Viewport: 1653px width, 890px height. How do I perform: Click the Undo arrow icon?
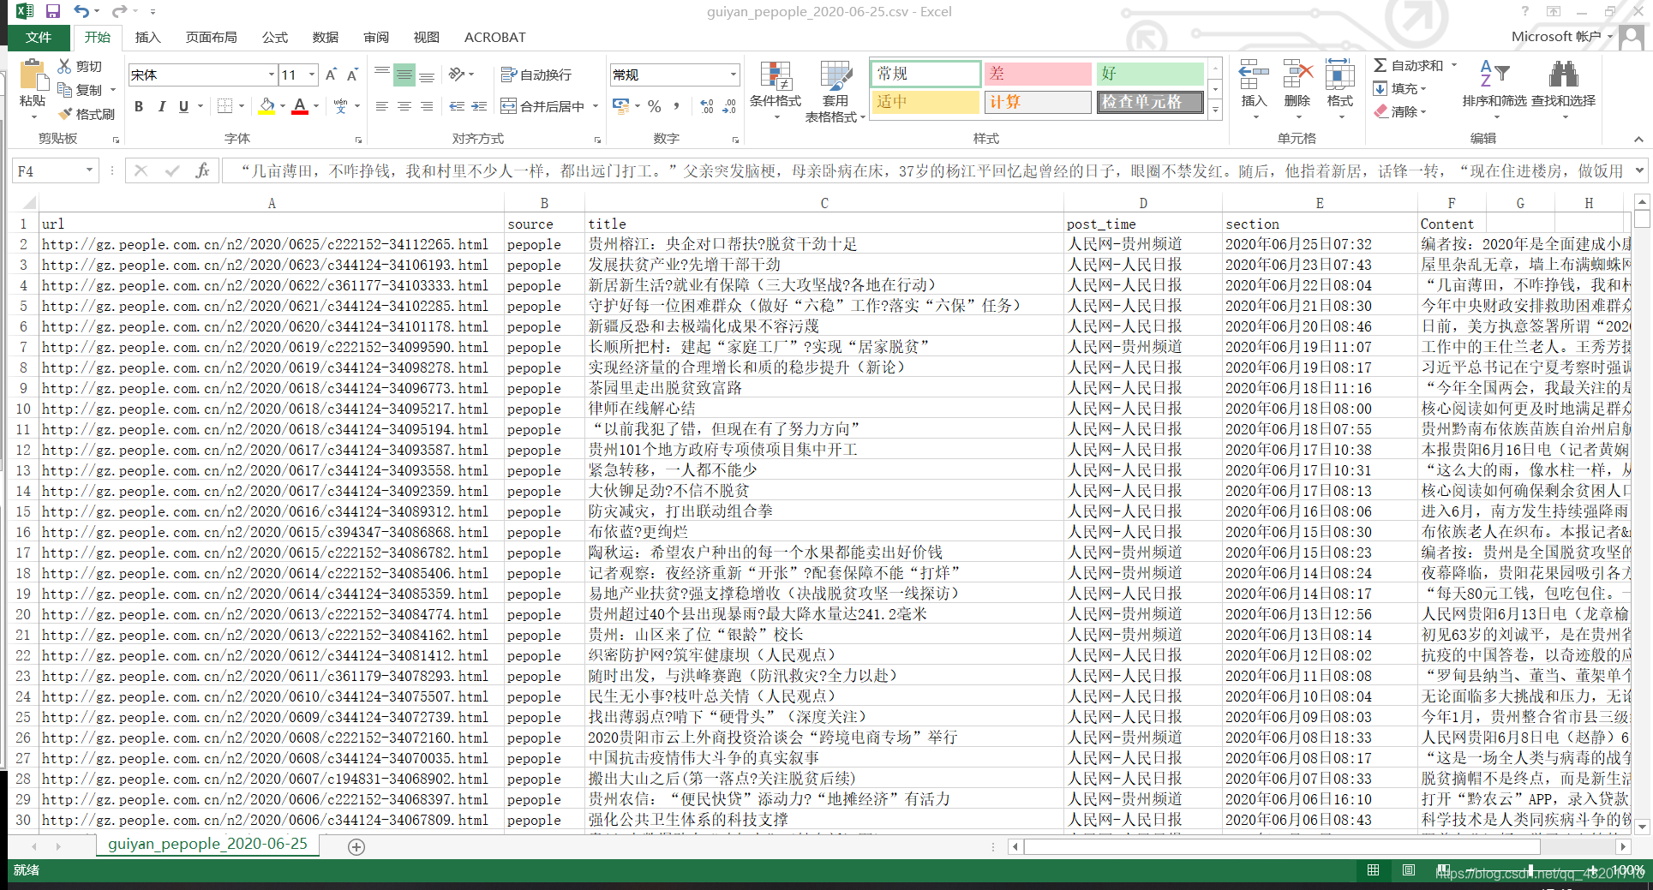(81, 11)
